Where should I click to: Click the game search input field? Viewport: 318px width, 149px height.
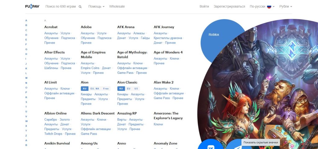click(x=61, y=7)
